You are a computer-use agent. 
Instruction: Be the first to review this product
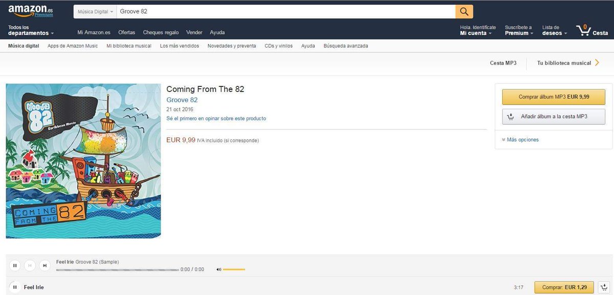[216, 118]
